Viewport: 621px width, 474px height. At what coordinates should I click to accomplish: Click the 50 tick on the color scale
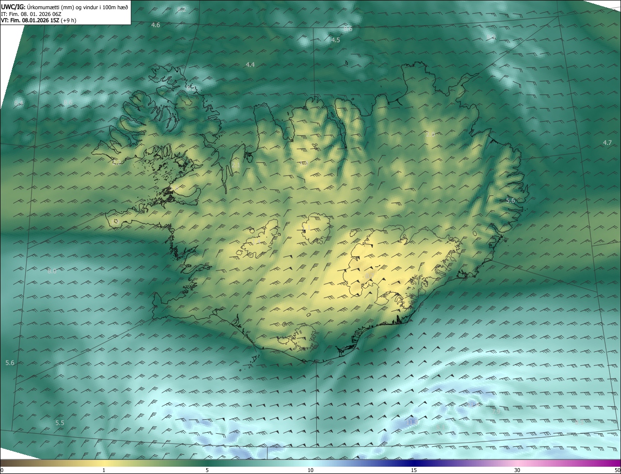click(617, 470)
